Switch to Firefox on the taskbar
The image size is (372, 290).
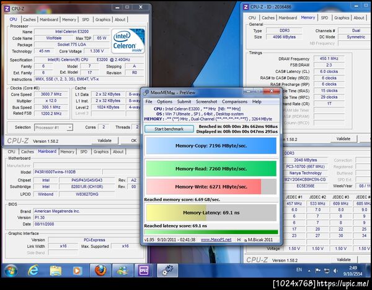tap(100, 270)
